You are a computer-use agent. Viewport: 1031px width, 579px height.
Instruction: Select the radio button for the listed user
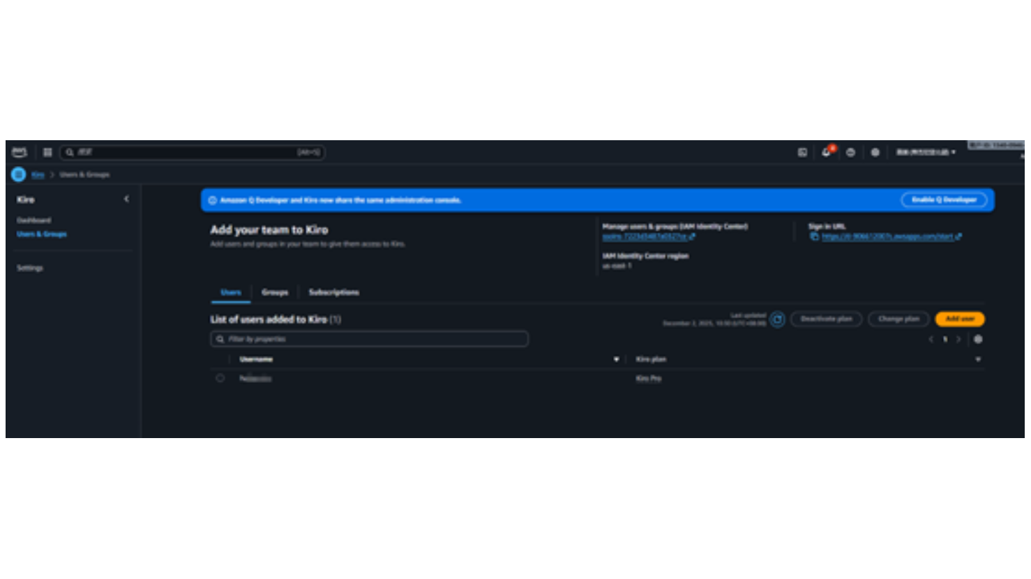click(x=220, y=378)
